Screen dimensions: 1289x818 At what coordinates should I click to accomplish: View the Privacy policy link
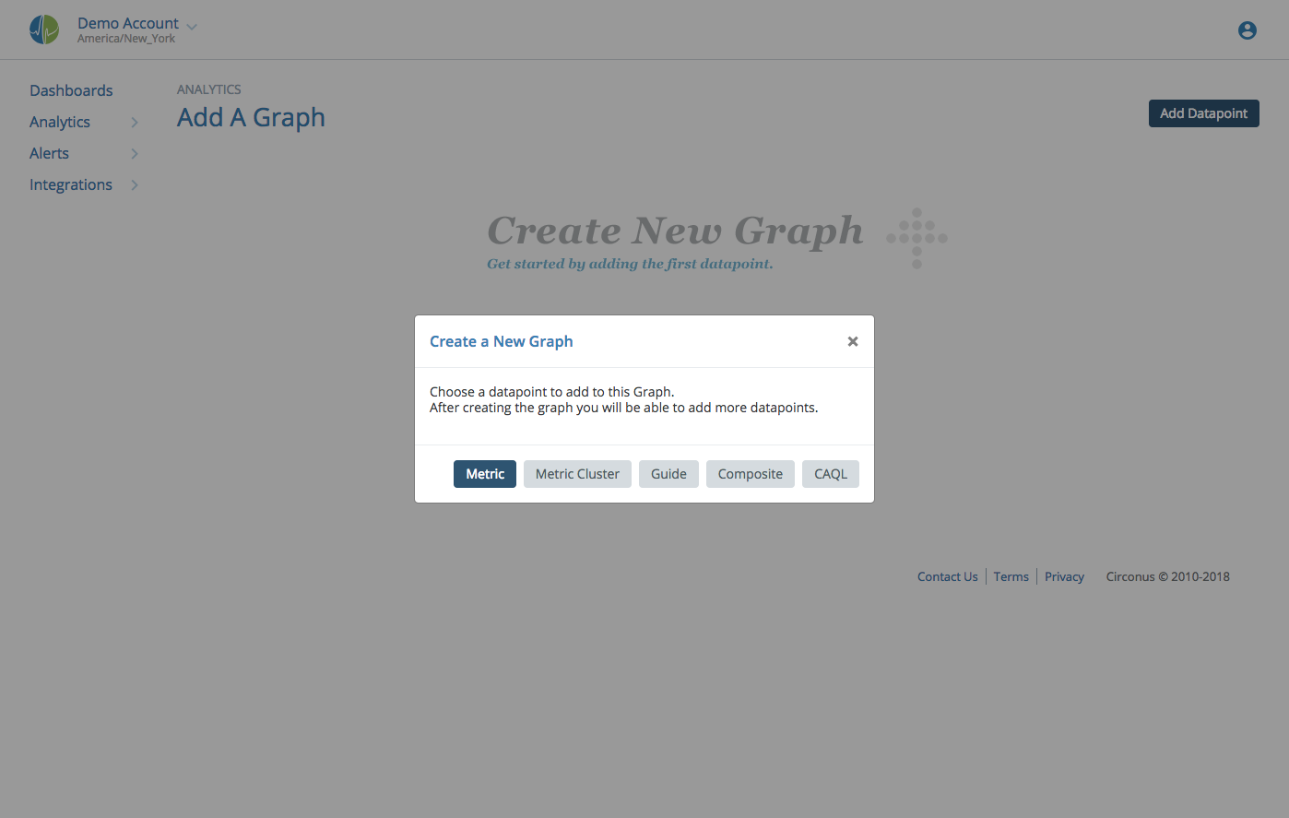coord(1064,575)
